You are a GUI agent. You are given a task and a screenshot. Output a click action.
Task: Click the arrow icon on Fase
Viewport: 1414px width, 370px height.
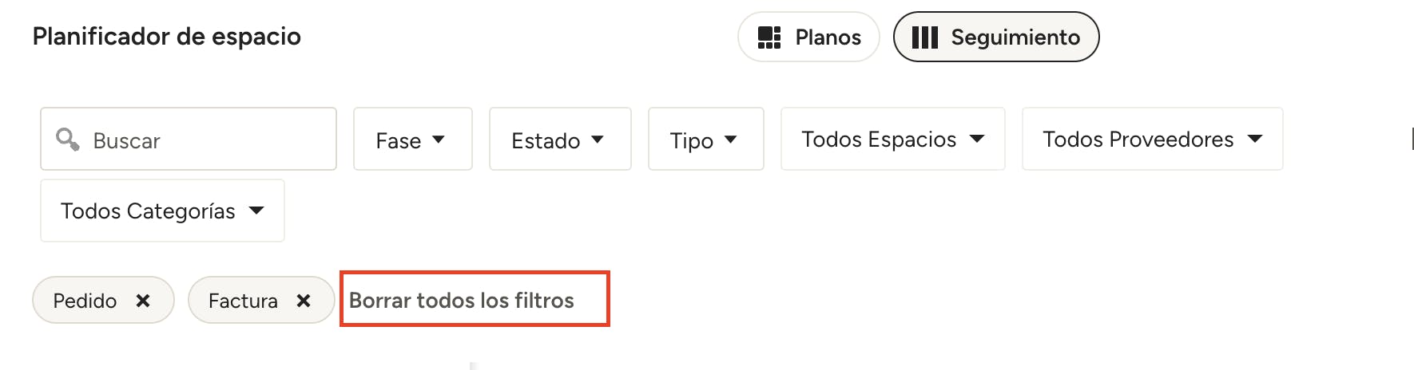438,140
